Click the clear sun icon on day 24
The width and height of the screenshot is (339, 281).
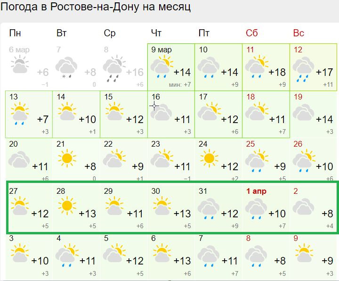click(209, 158)
